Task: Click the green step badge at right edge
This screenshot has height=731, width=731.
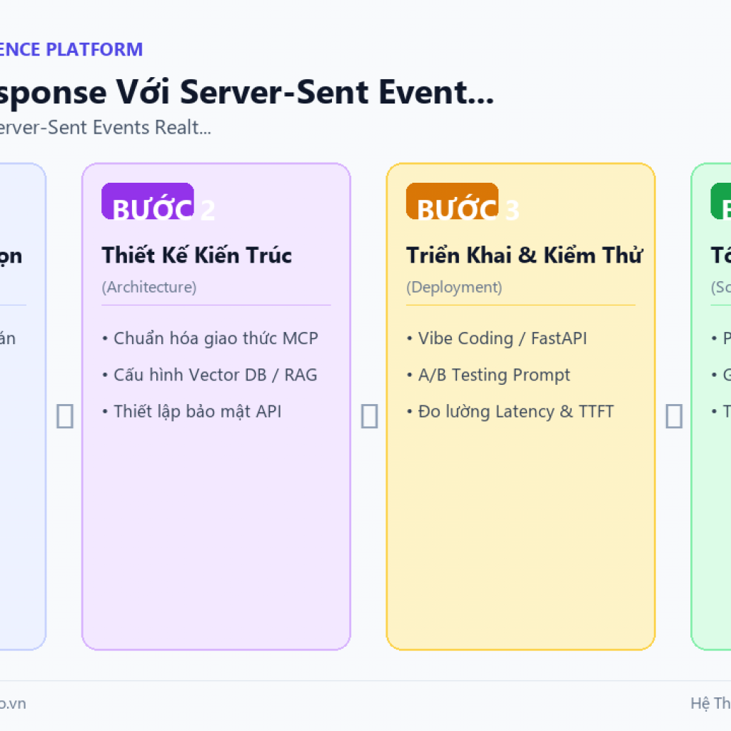Action: [721, 201]
